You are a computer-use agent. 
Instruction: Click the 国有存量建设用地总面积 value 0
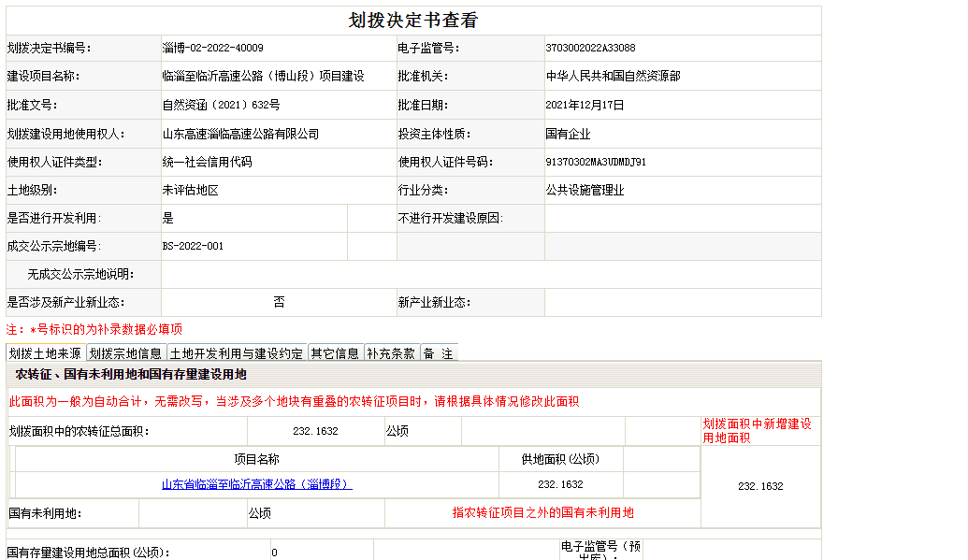click(x=275, y=553)
